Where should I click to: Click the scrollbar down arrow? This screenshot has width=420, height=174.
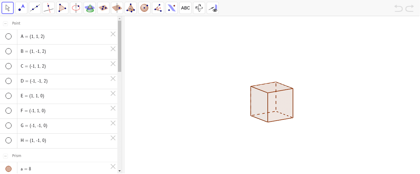(x=119, y=171)
